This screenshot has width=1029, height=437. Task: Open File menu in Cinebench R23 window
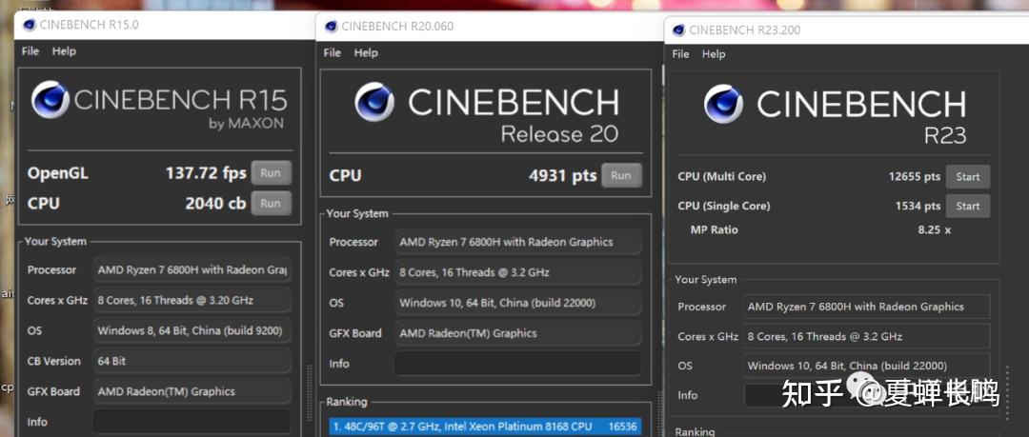pyautogui.click(x=680, y=54)
